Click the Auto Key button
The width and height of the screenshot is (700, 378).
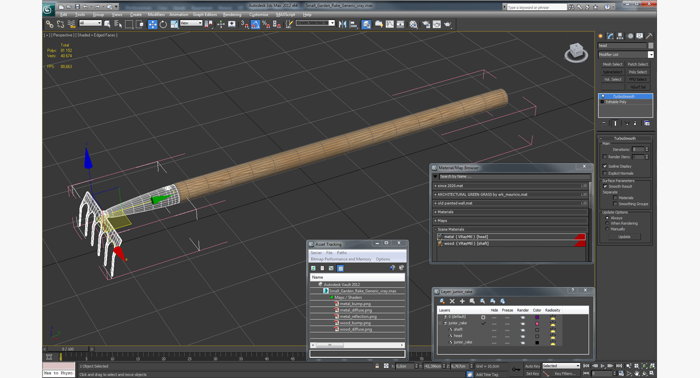(533, 366)
